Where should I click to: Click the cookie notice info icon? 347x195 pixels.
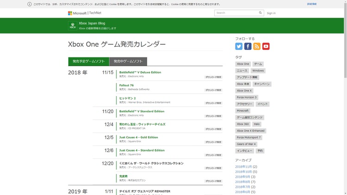coord(30,4)
